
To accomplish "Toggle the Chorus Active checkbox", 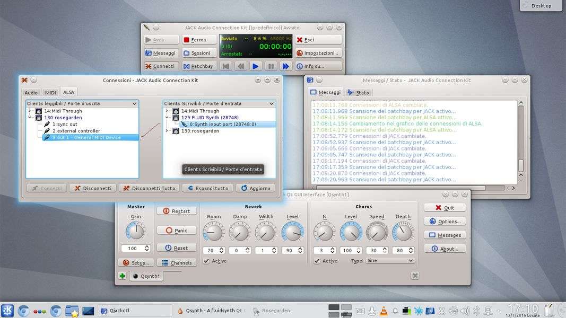I will pyautogui.click(x=317, y=261).
